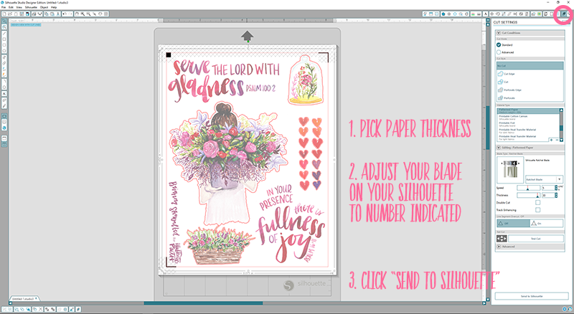Viewport: 574px width, 314px height.
Task: Paste using the Paste toolbar icon
Action: 52,14
